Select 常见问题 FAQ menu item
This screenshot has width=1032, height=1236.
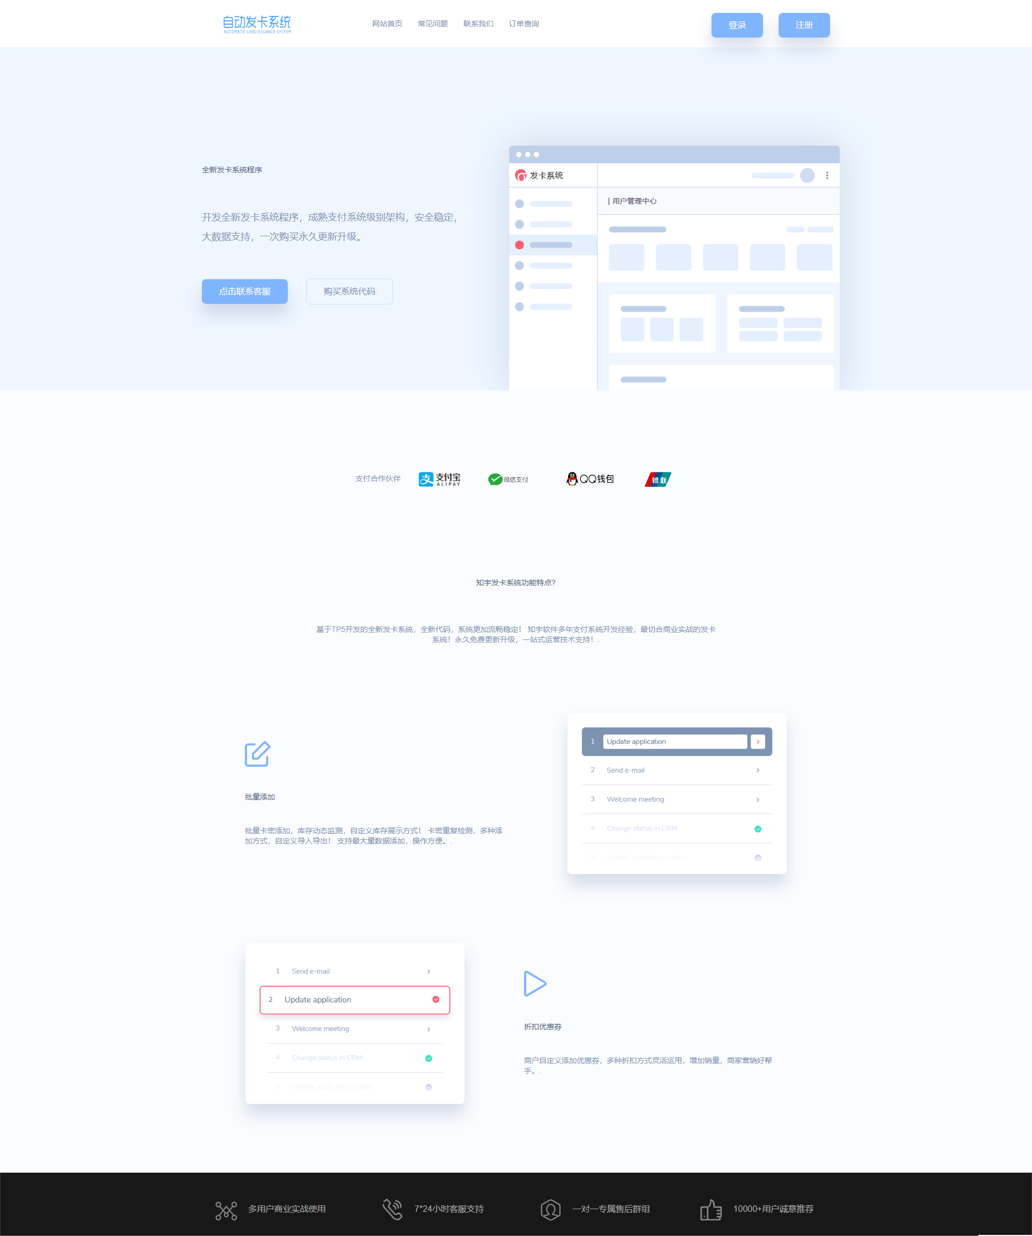[432, 23]
